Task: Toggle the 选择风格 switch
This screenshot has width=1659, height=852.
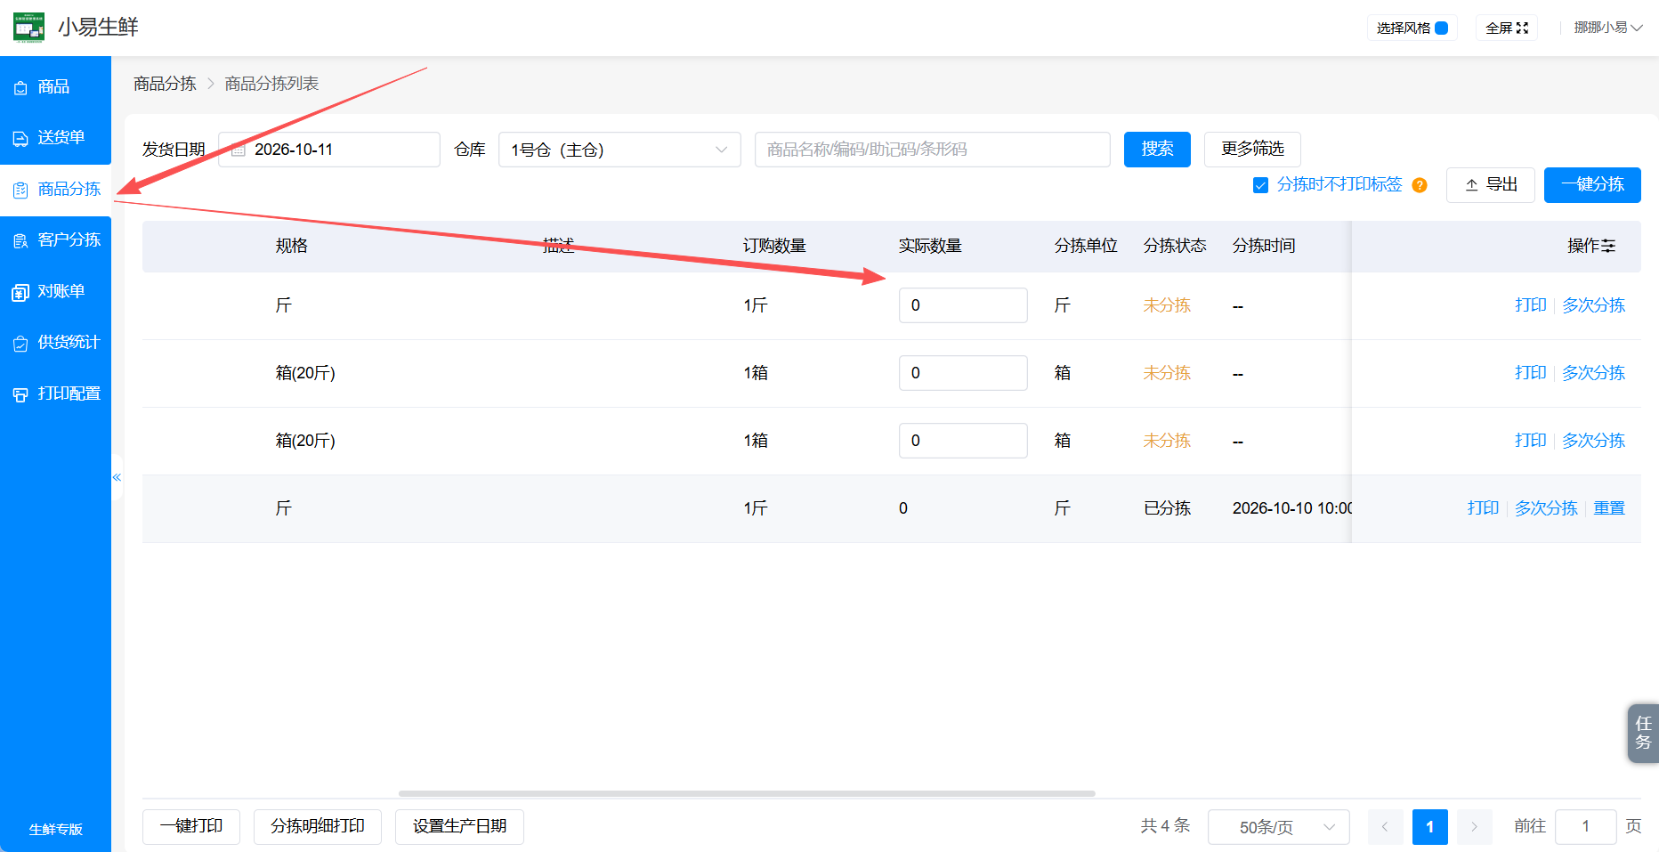Action: coord(1441,28)
